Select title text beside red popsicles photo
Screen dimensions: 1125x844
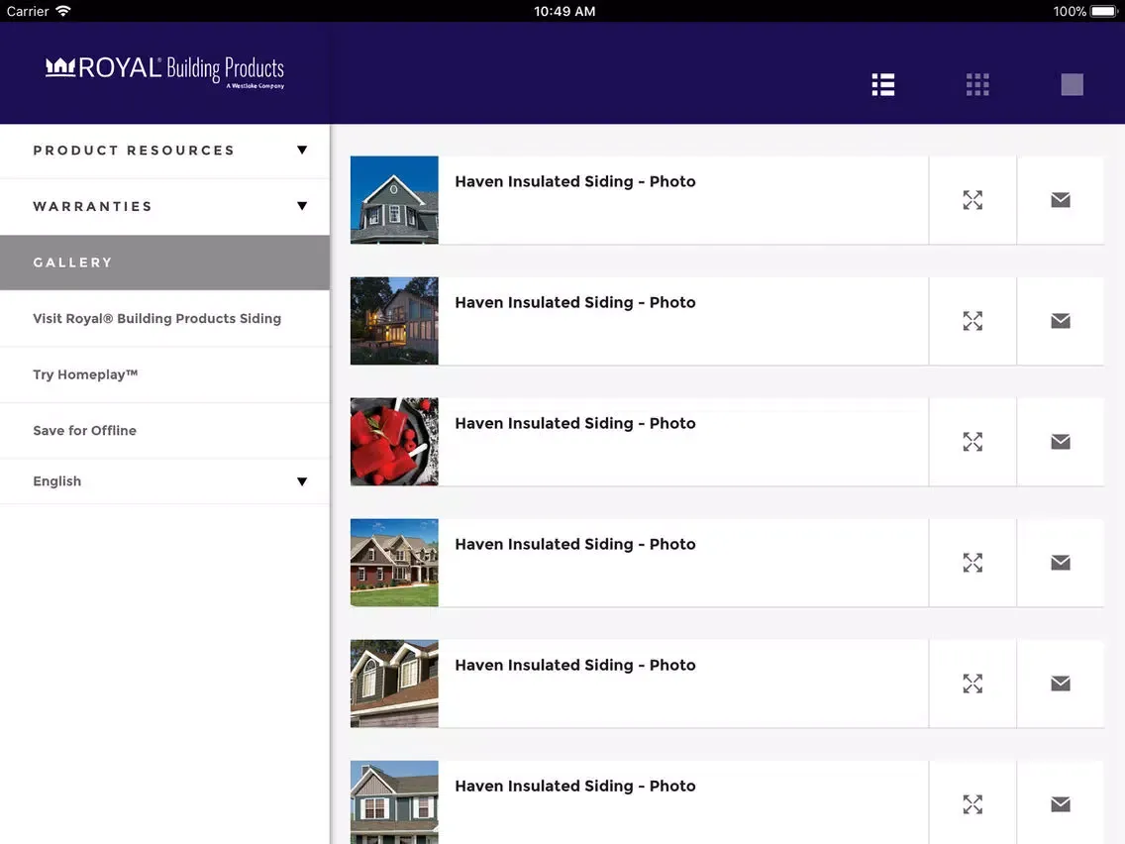[x=575, y=423]
